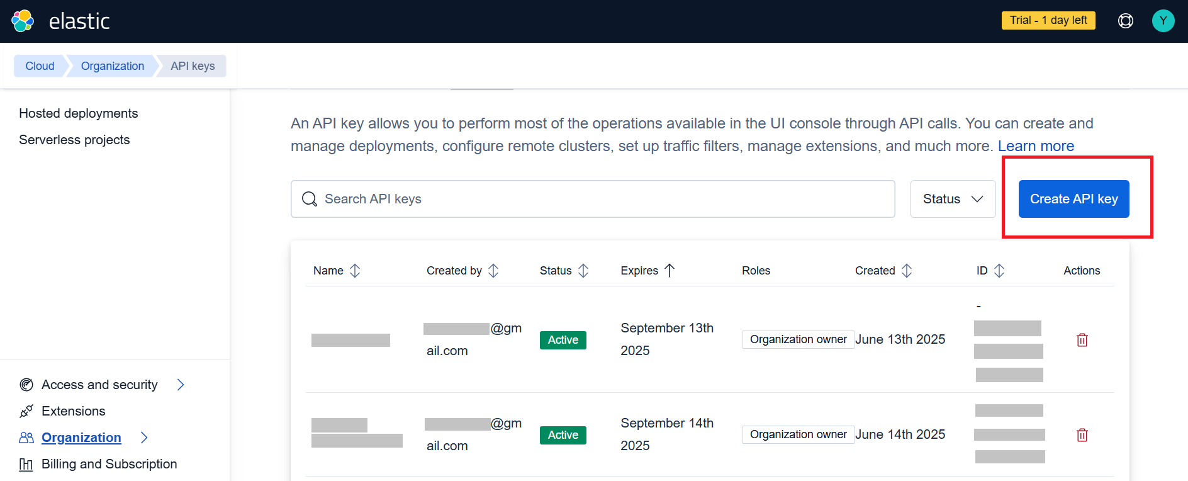Select API keys breadcrumb
1188x481 pixels.
coord(193,66)
